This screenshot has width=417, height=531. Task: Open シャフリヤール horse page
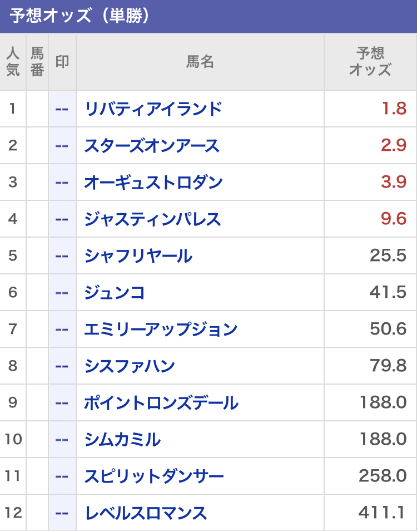click(138, 255)
